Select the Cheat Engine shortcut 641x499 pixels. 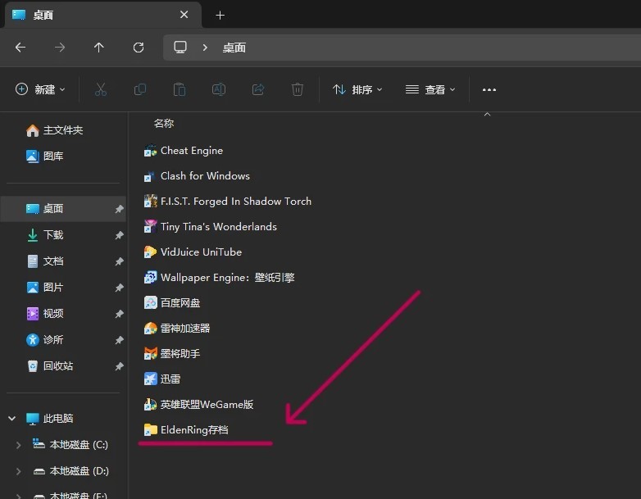coord(191,151)
